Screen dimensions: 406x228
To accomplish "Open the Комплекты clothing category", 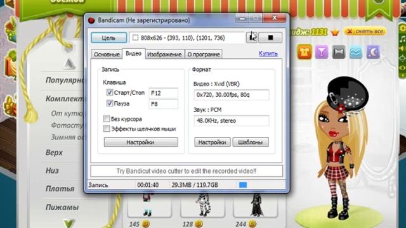I will click(65, 99).
